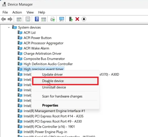Choose Scan for hardware changes in menu
This screenshot has height=137, width=148.
(x=65, y=96)
